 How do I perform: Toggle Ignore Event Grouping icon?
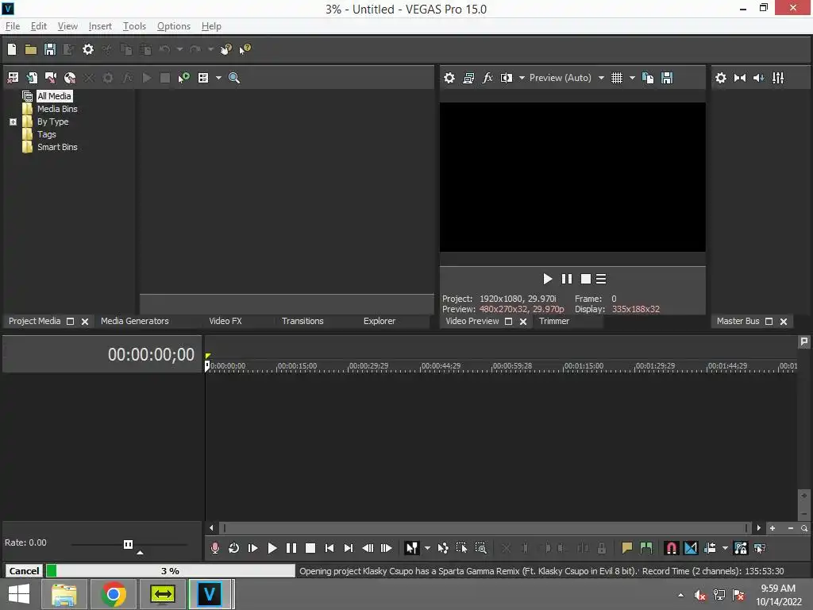tap(760, 548)
